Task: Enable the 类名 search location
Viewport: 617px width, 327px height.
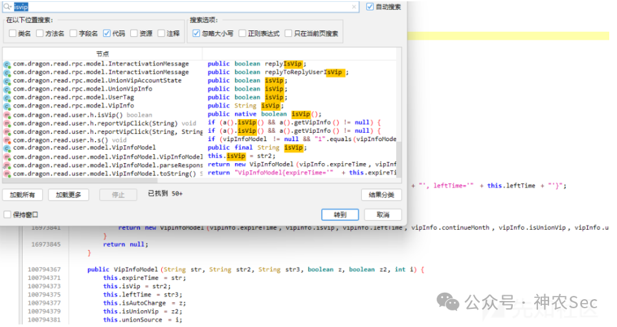Action: (12, 34)
